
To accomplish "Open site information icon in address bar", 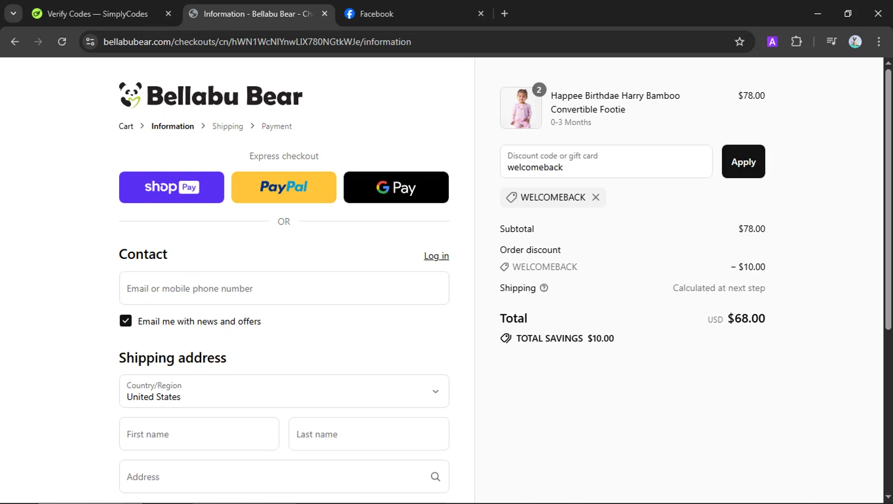I will point(90,42).
